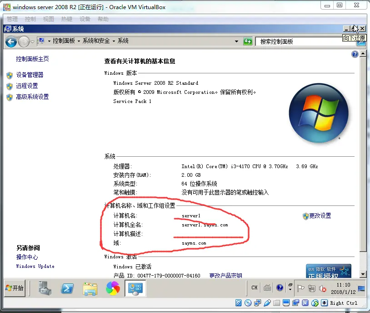Viewport: 370px width, 313px height.
Task: Click VirtualBox hard disk status icon
Action: (x=238, y=303)
